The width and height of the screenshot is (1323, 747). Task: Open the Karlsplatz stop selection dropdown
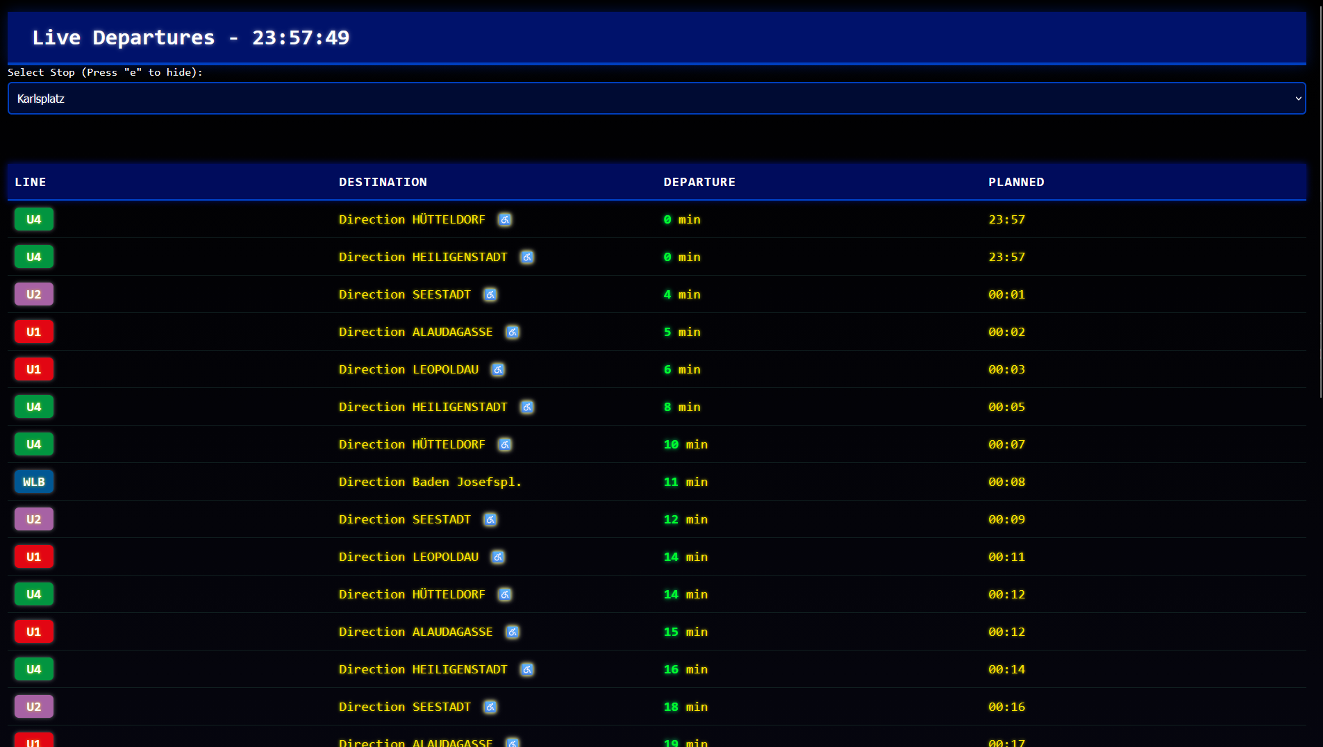[656, 99]
